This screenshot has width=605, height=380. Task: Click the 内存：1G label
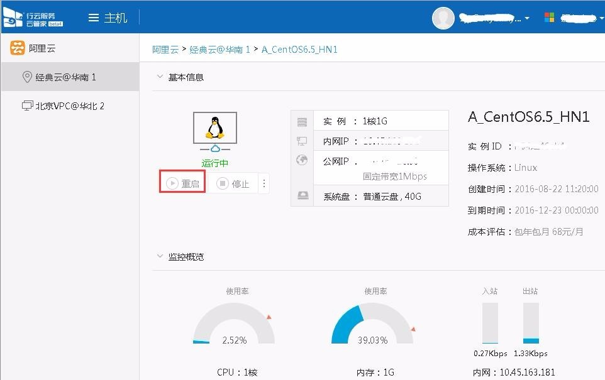pos(375,372)
